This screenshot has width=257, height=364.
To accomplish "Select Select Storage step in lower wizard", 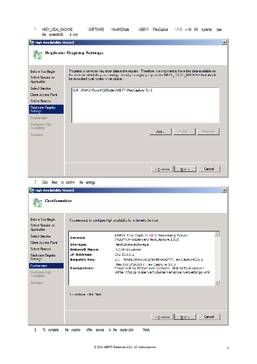I will 41,249.
